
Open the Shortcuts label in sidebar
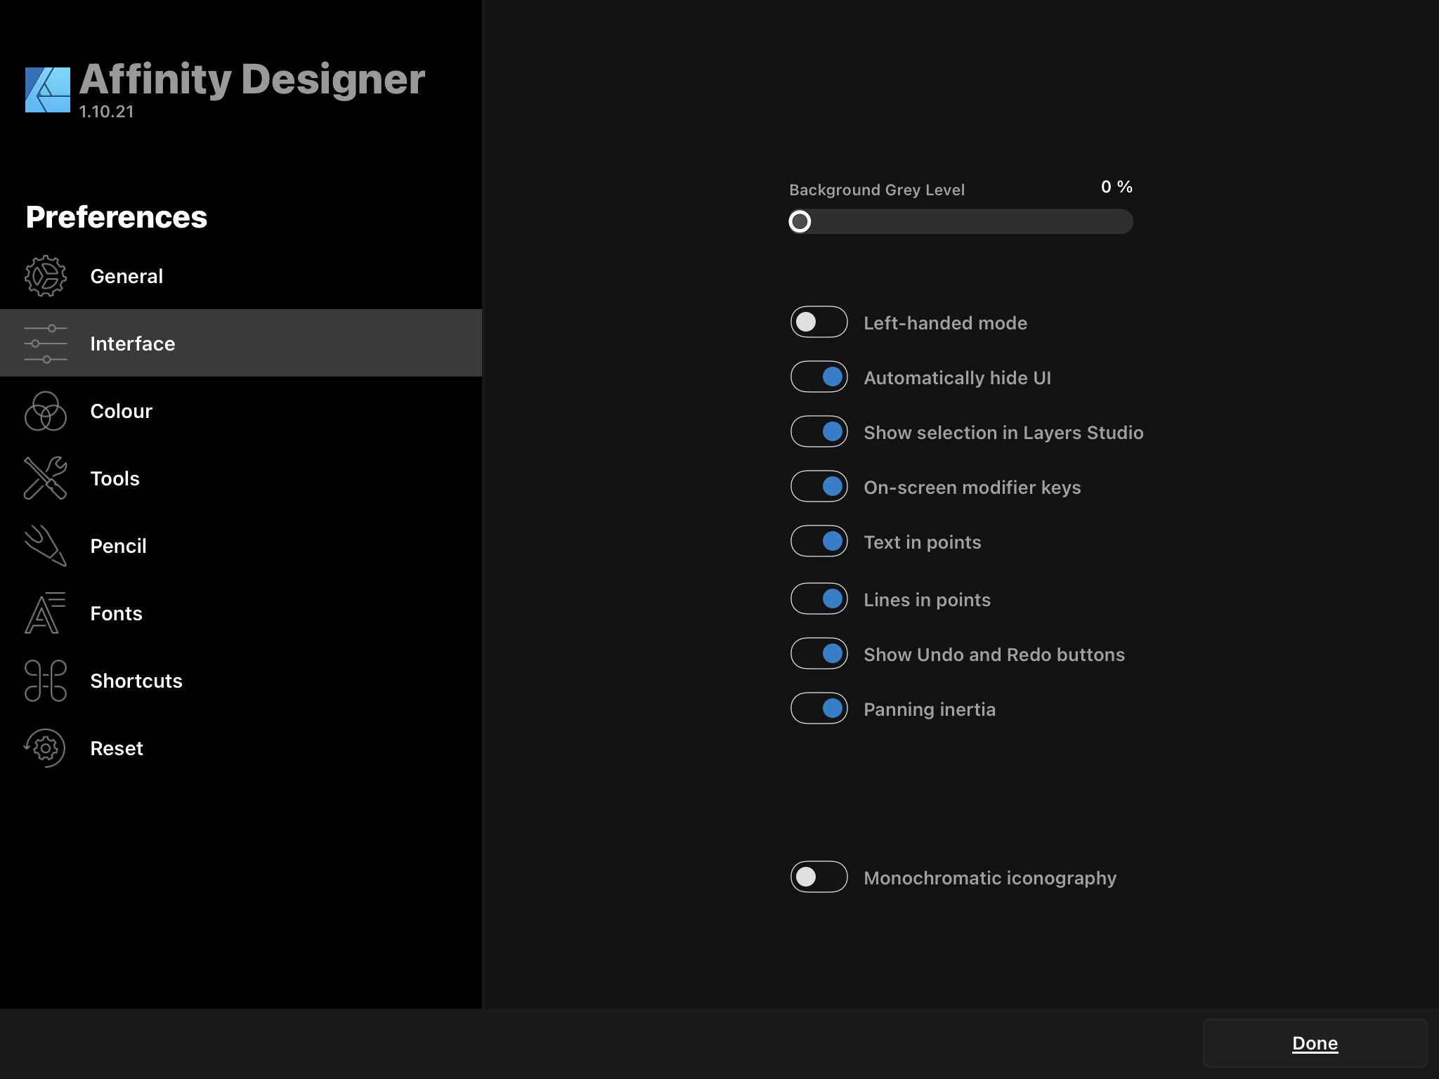point(136,681)
